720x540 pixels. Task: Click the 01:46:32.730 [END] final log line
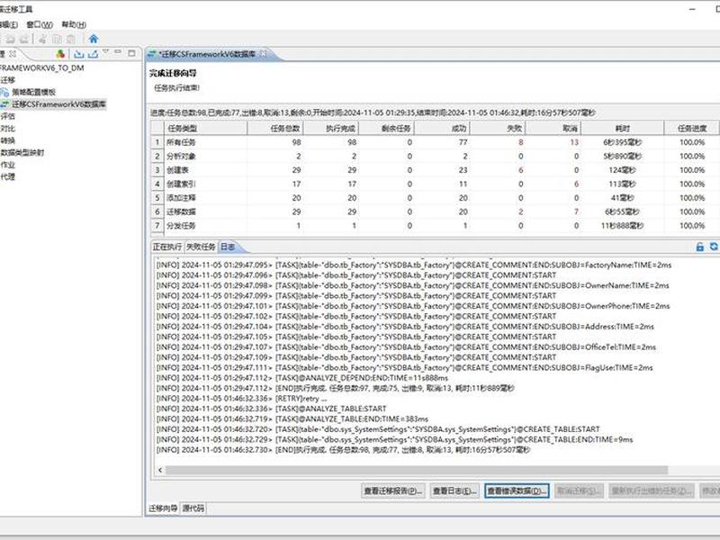click(343, 450)
